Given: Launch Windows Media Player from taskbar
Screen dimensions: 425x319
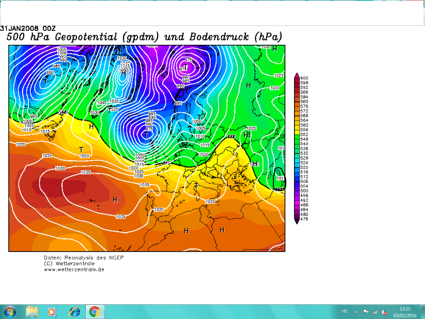Looking at the screenshot, I should pos(52,312).
